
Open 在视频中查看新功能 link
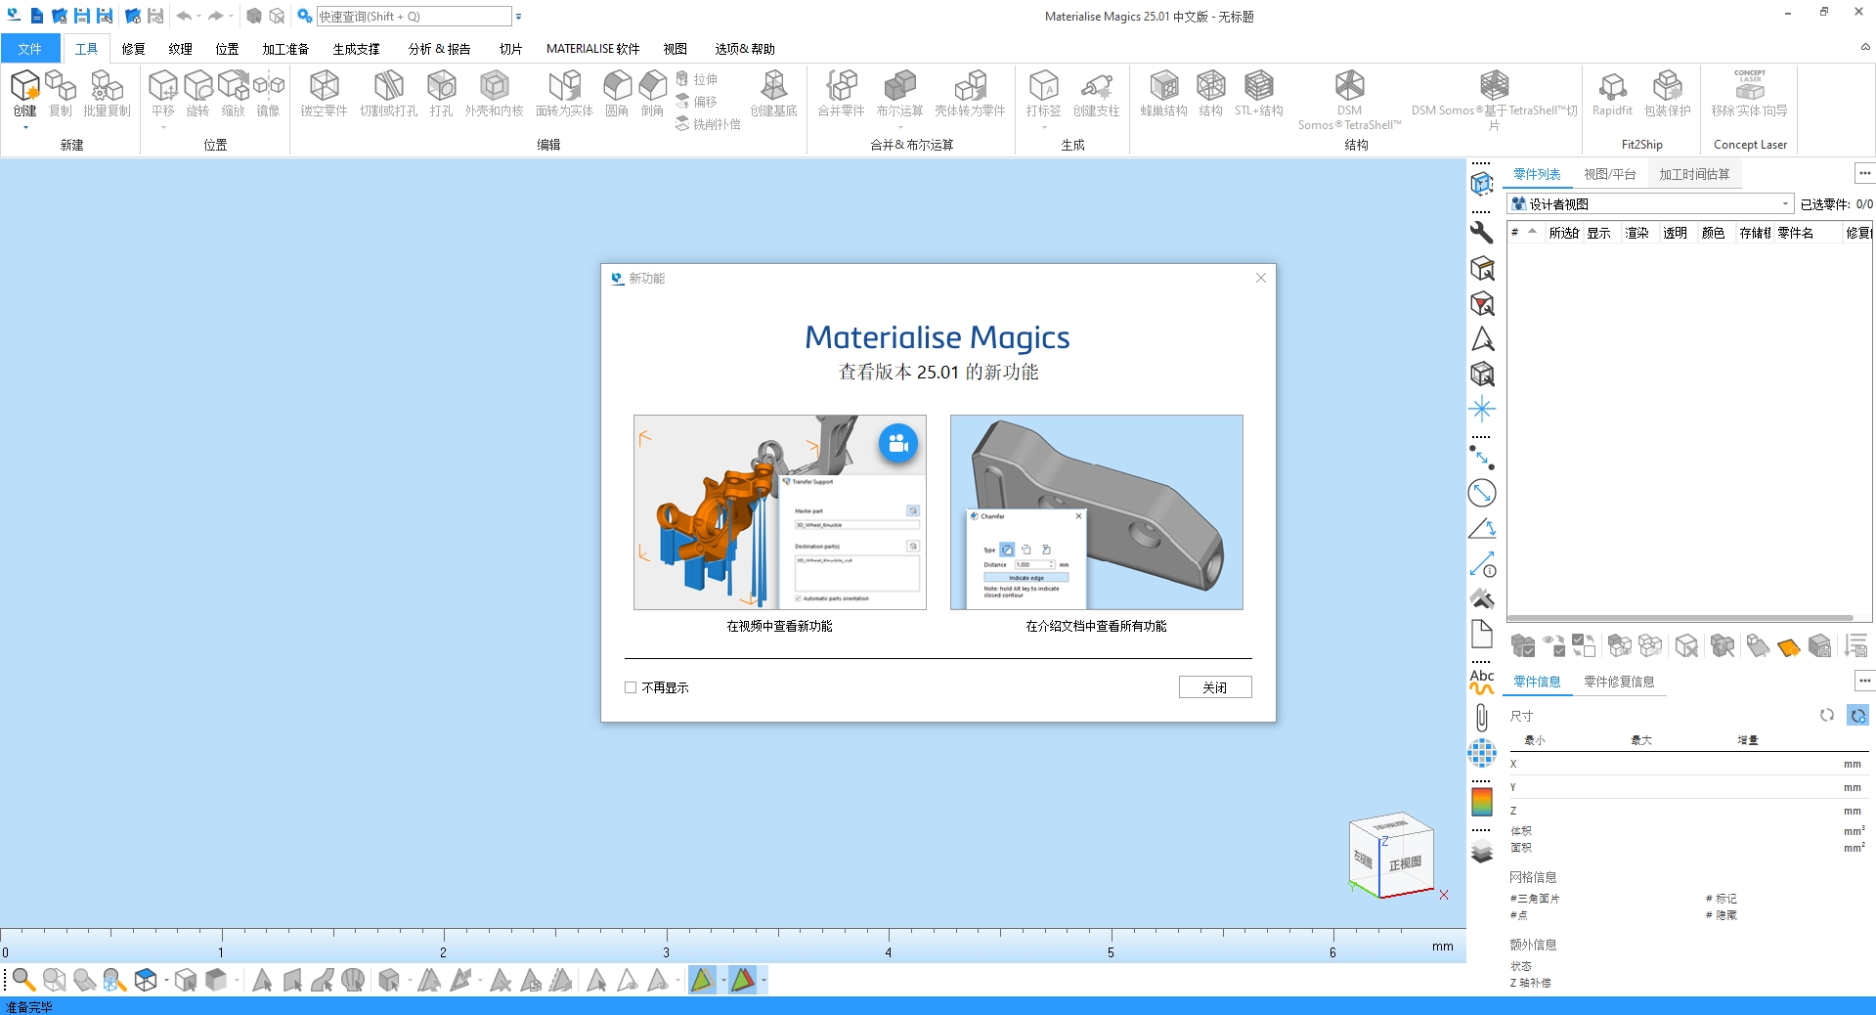point(779,626)
